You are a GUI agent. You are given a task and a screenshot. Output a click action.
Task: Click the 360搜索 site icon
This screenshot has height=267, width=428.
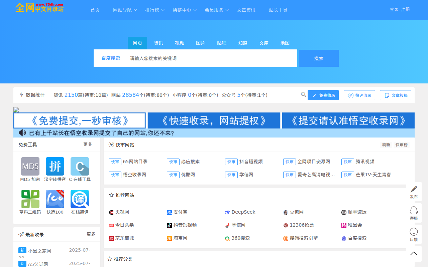tap(227, 238)
